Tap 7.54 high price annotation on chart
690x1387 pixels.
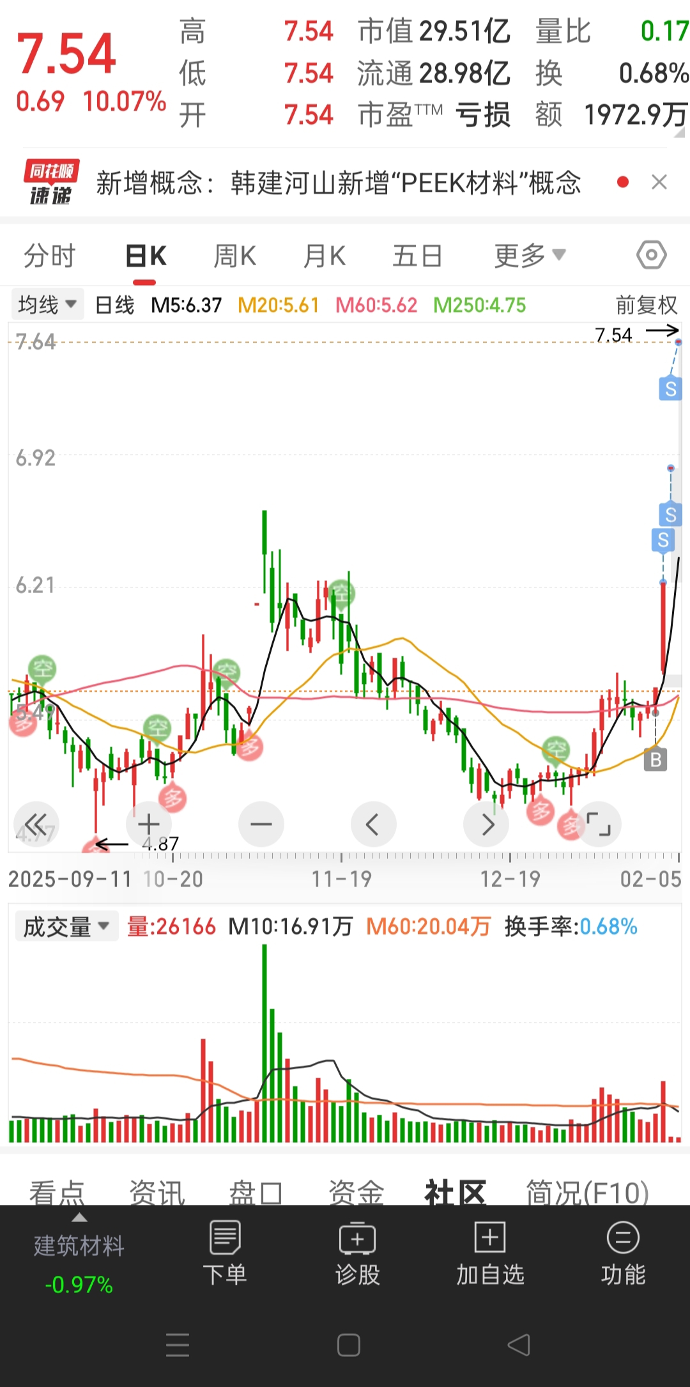coord(613,334)
